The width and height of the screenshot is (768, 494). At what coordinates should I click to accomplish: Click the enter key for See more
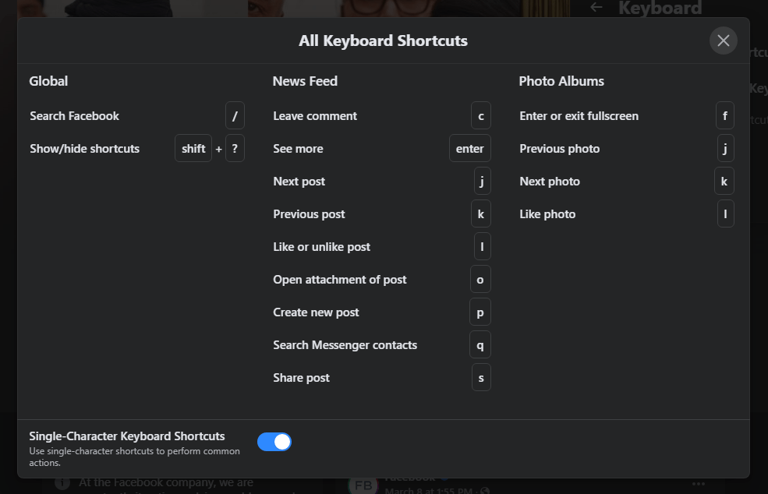(x=469, y=149)
